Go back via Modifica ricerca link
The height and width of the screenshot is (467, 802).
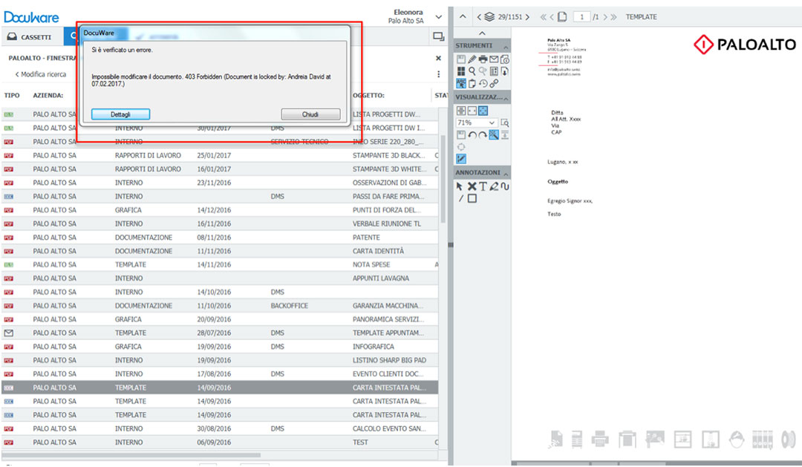pyautogui.click(x=40, y=74)
